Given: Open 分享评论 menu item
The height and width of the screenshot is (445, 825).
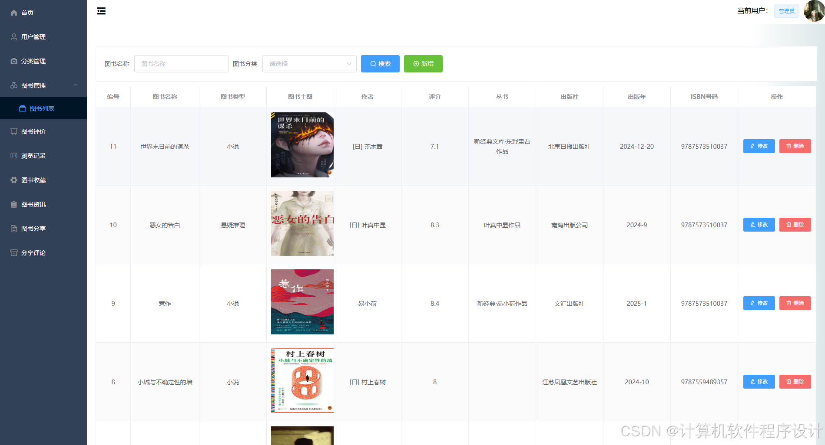Looking at the screenshot, I should coord(43,253).
